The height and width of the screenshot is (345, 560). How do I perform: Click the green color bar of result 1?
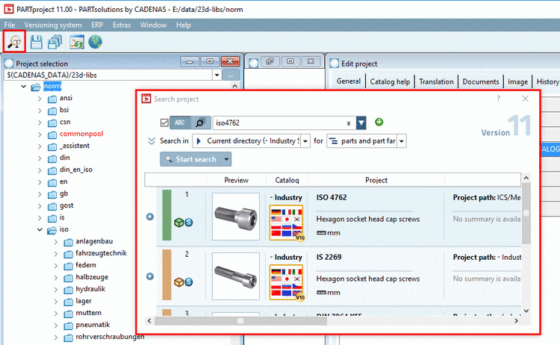click(x=167, y=214)
